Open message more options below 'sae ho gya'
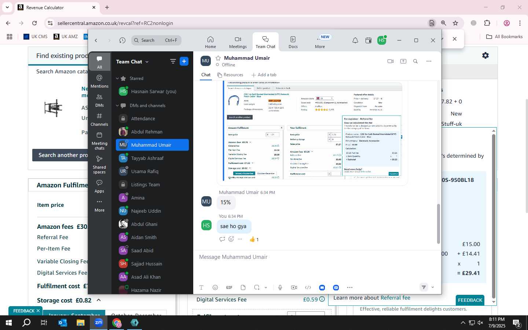This screenshot has width=528, height=330. (240, 239)
